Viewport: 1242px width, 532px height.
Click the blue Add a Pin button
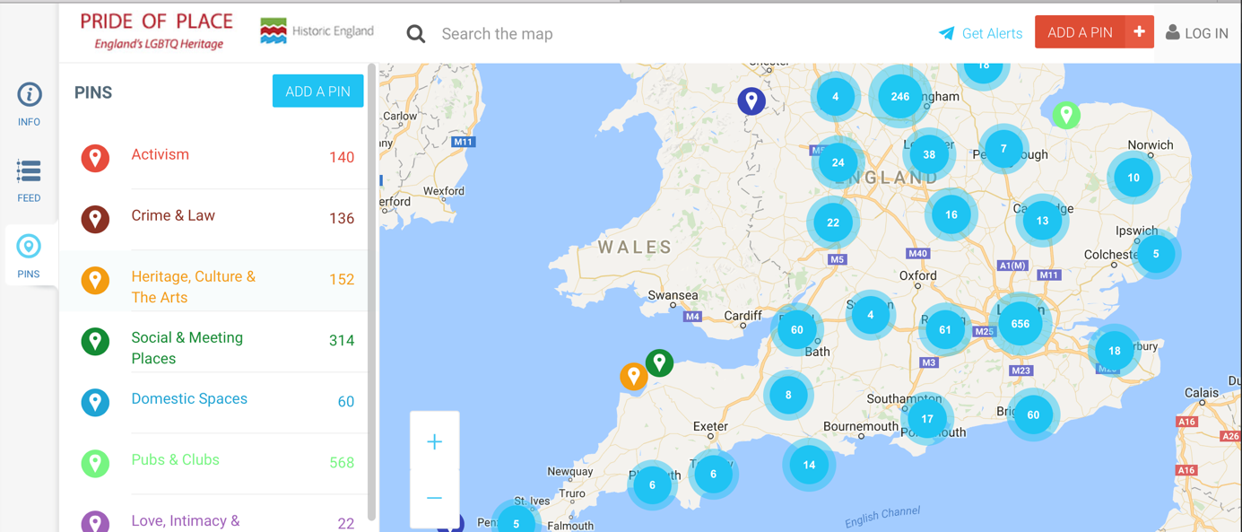point(317,92)
